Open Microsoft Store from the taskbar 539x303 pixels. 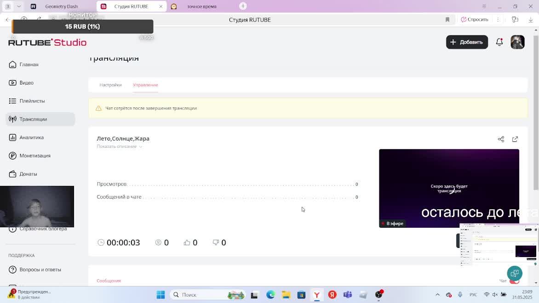[x=302, y=295]
